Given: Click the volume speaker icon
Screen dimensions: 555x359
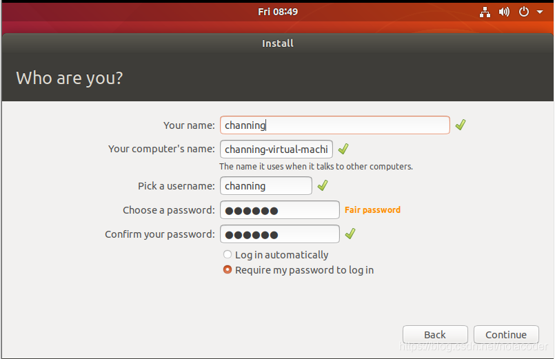Looking at the screenshot, I should coord(504,12).
